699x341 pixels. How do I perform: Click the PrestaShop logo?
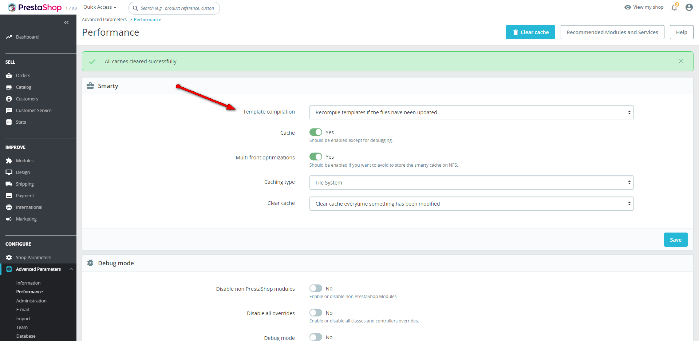pos(35,7)
